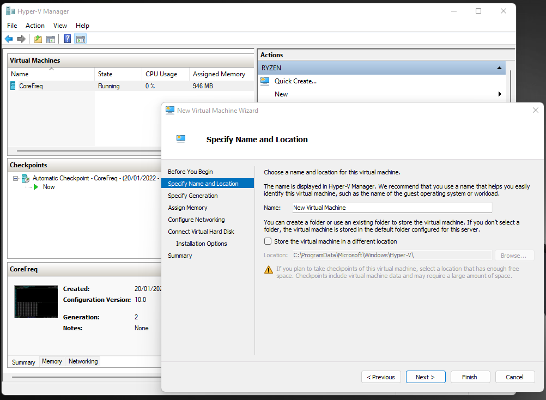Click the CoreFreq VM thumbnail preview
This screenshot has height=400, width=546.
36,301
